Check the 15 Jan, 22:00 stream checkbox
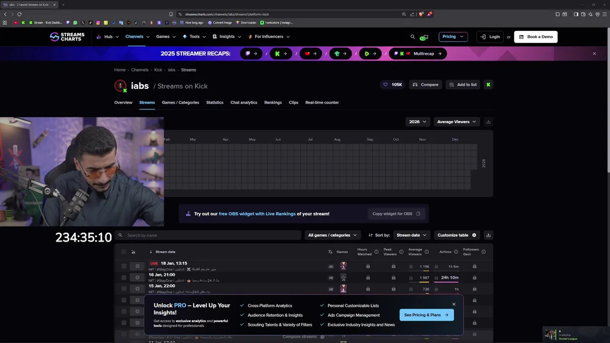610x343 pixels. 124,289
